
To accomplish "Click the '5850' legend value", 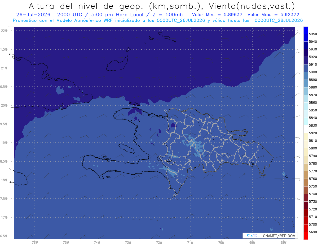I will coord(313,110).
